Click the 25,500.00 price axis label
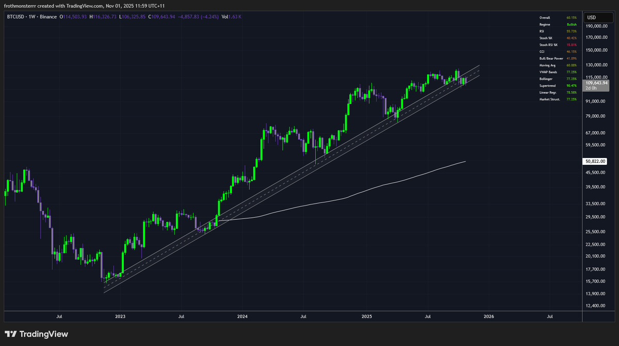The image size is (619, 346). (x=596, y=232)
